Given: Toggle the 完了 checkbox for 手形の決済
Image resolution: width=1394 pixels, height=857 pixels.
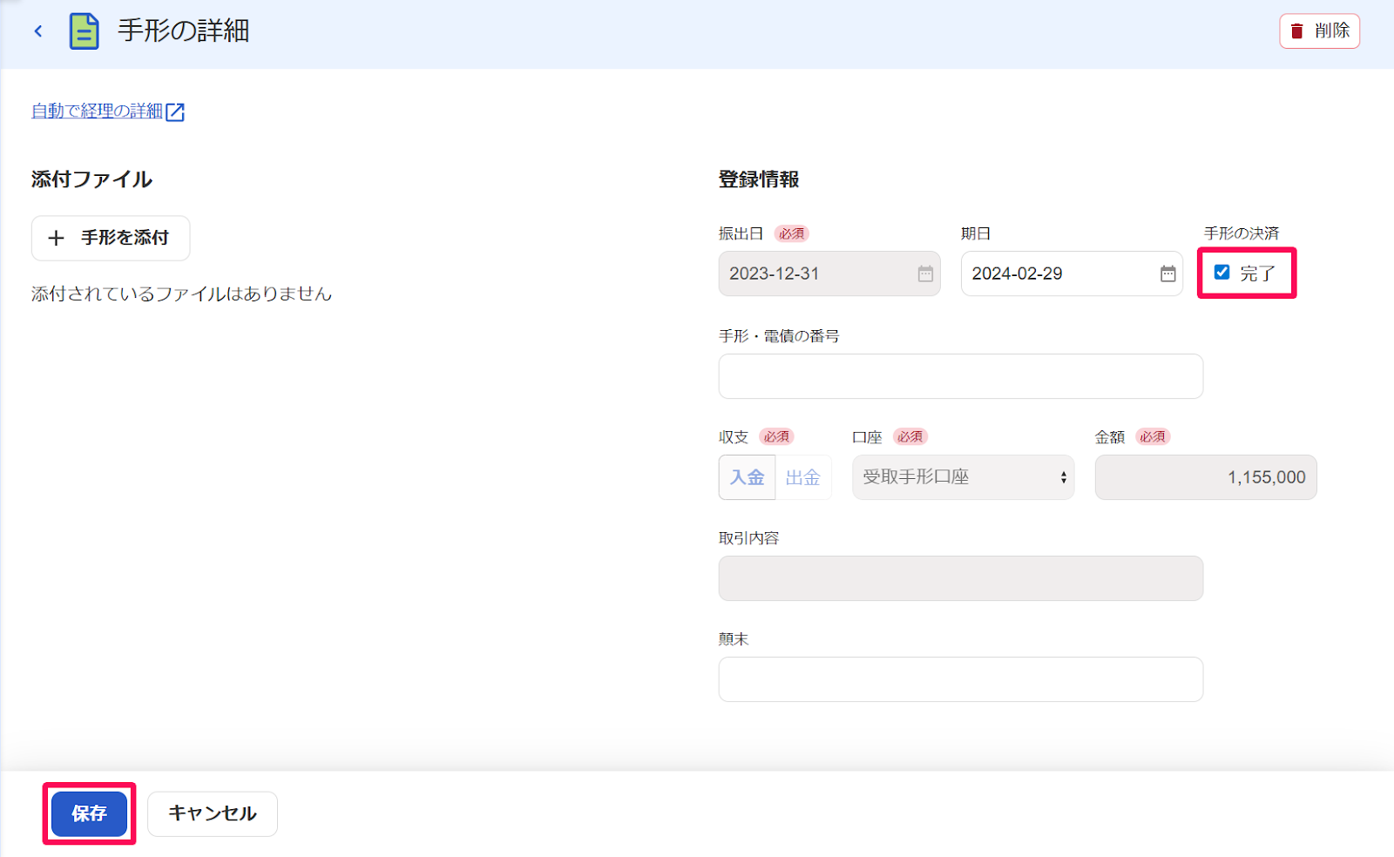Looking at the screenshot, I should [1222, 273].
